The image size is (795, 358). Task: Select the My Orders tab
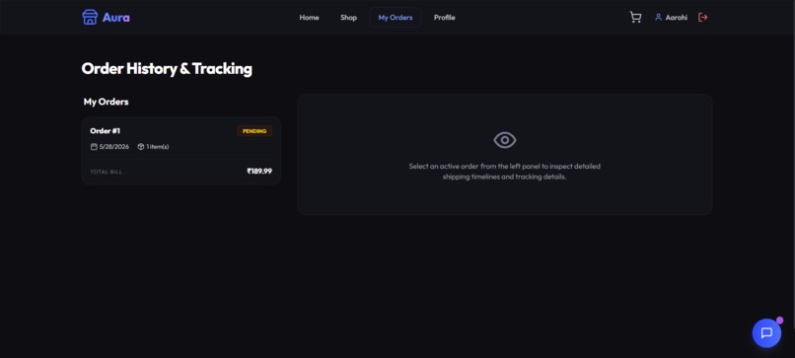coord(396,17)
